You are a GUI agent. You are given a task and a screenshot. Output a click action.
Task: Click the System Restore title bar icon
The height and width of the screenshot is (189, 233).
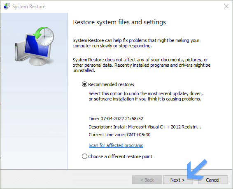click(x=7, y=7)
